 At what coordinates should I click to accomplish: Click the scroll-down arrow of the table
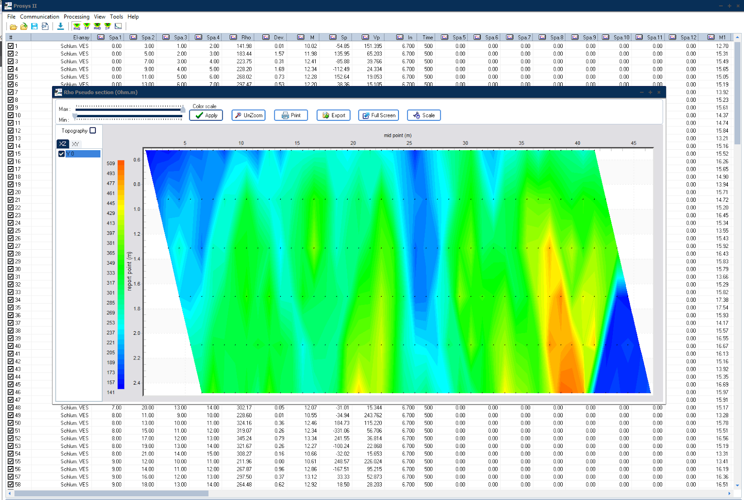737,486
